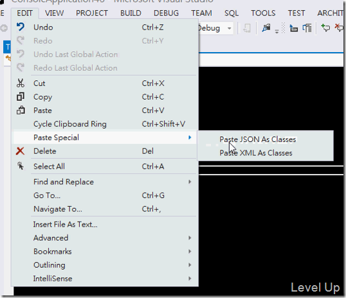Click the Paste clipboard icon

(21, 110)
